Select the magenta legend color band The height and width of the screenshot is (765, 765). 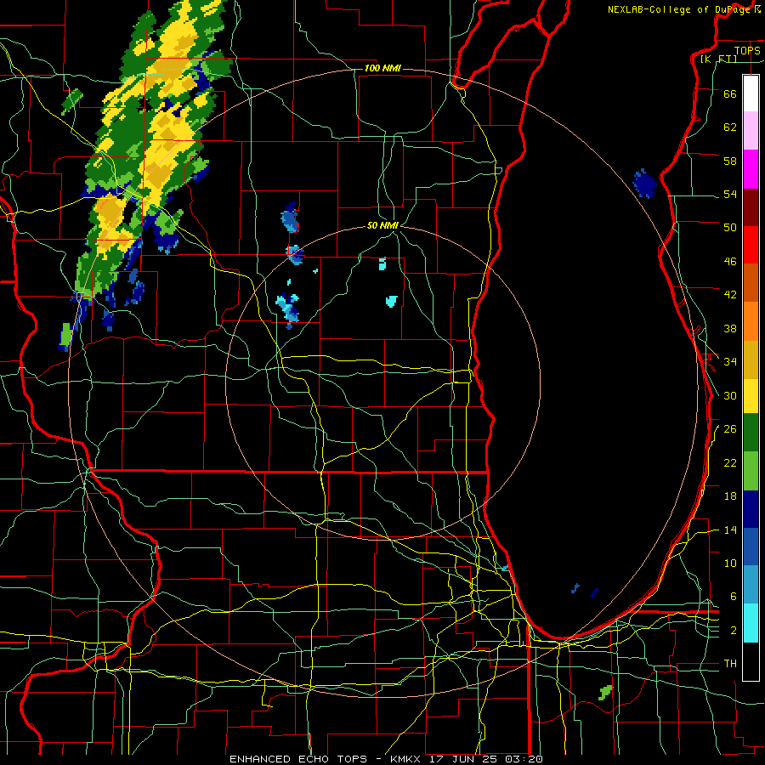pos(751,169)
